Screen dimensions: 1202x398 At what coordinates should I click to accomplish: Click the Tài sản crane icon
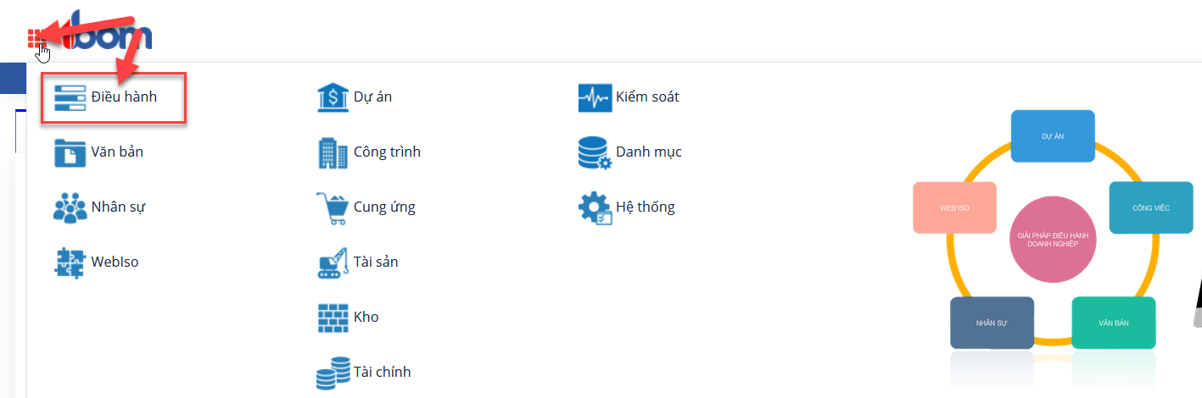(333, 263)
